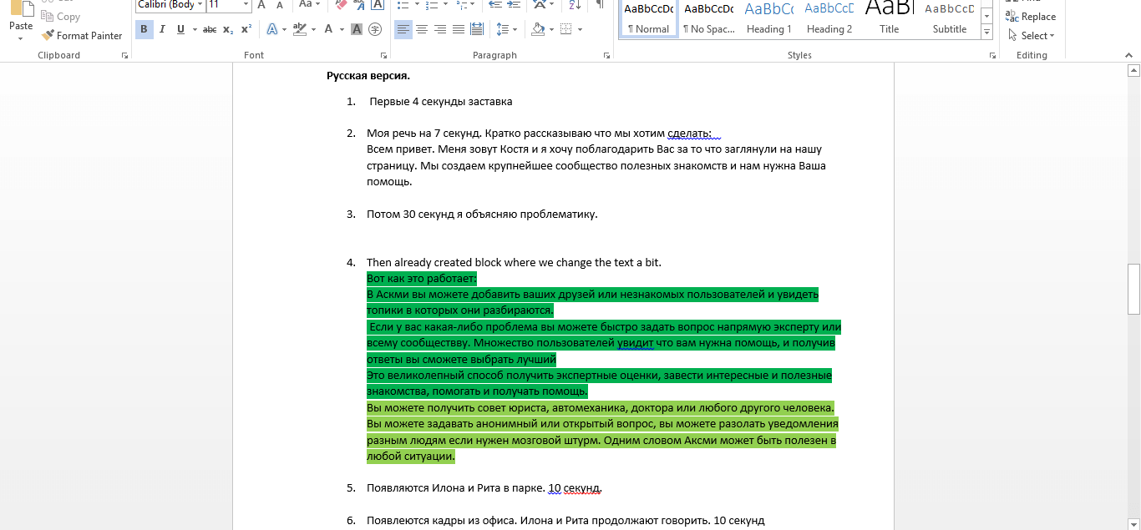This screenshot has width=1141, height=530.
Task: Activate Format Painter
Action: click(x=82, y=36)
